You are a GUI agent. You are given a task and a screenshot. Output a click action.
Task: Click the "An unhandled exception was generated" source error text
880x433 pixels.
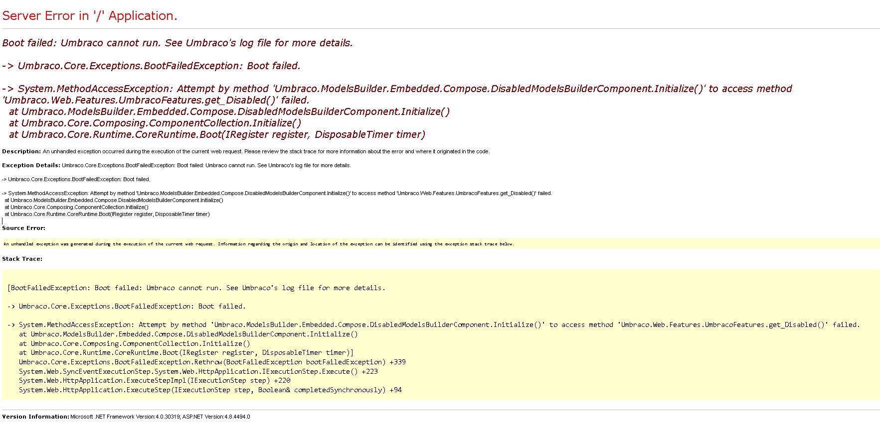tap(259, 244)
